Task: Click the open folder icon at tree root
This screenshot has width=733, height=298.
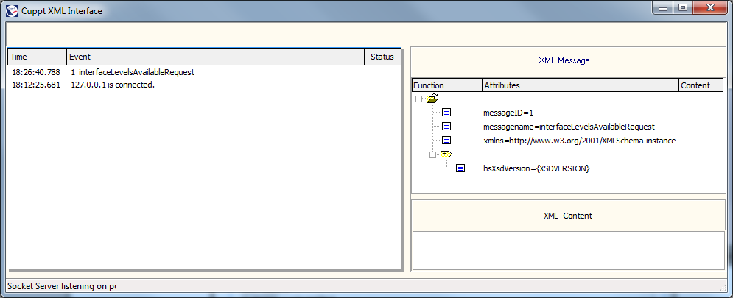Action: [x=432, y=99]
